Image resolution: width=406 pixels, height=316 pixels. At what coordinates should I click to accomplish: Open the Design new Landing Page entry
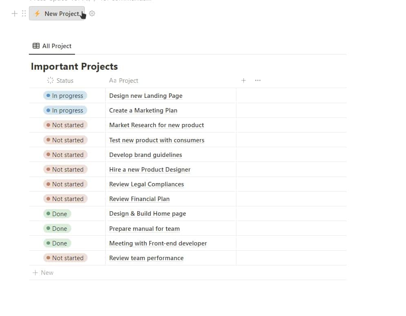[146, 95]
